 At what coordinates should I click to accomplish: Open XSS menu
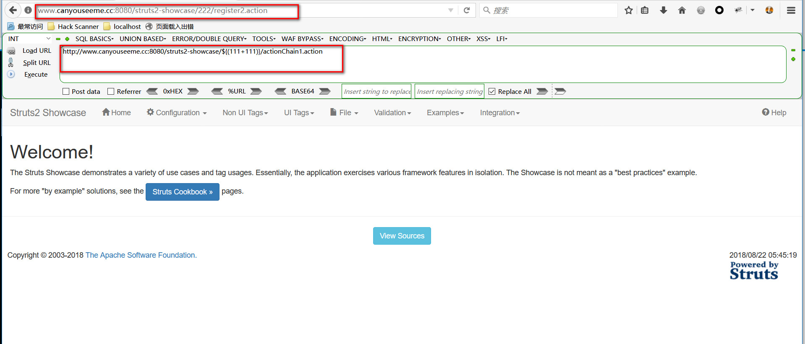pyautogui.click(x=483, y=39)
